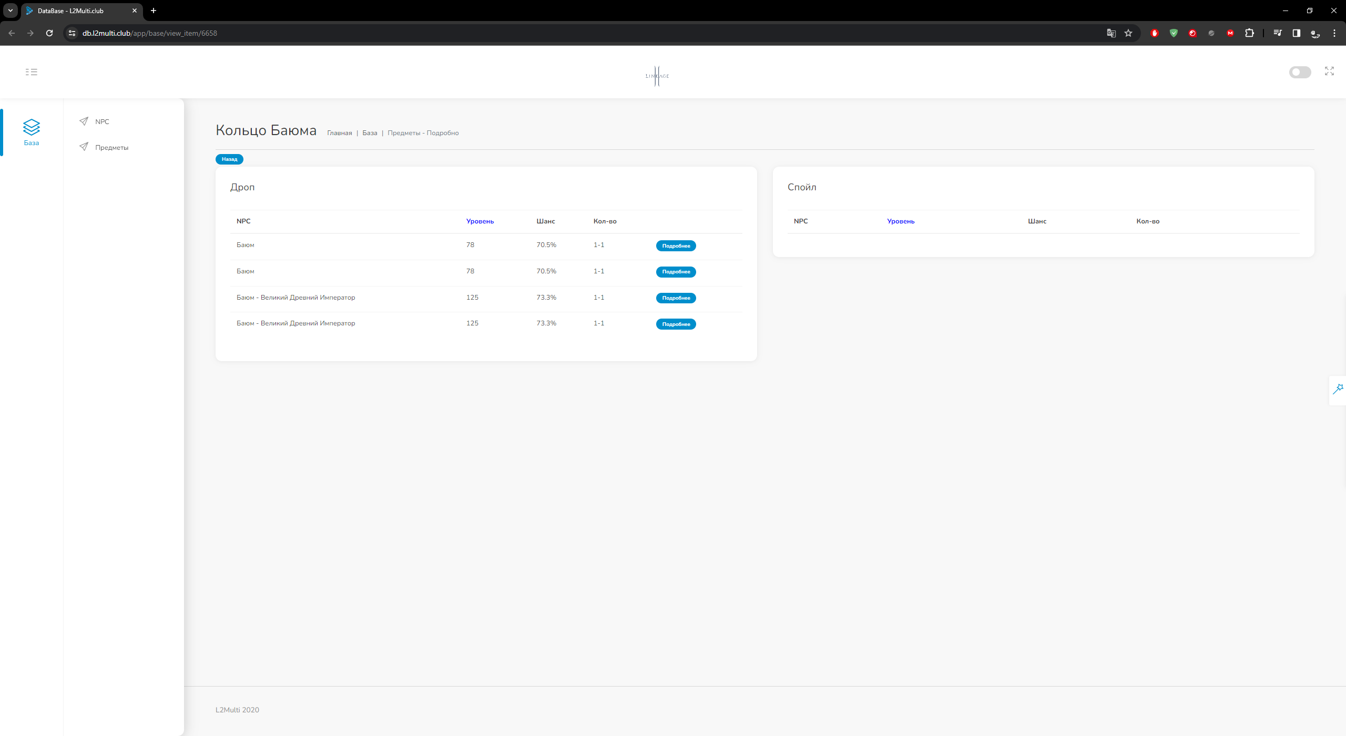Open Chrome three-dot menu
This screenshot has height=736, width=1346.
(x=1334, y=33)
